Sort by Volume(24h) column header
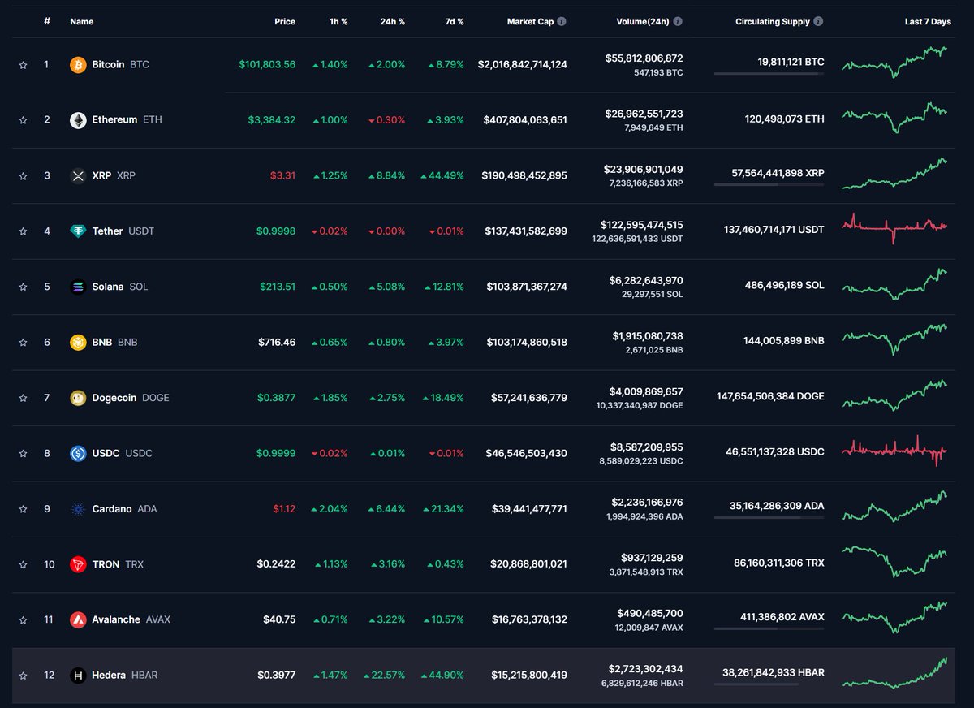 click(643, 22)
